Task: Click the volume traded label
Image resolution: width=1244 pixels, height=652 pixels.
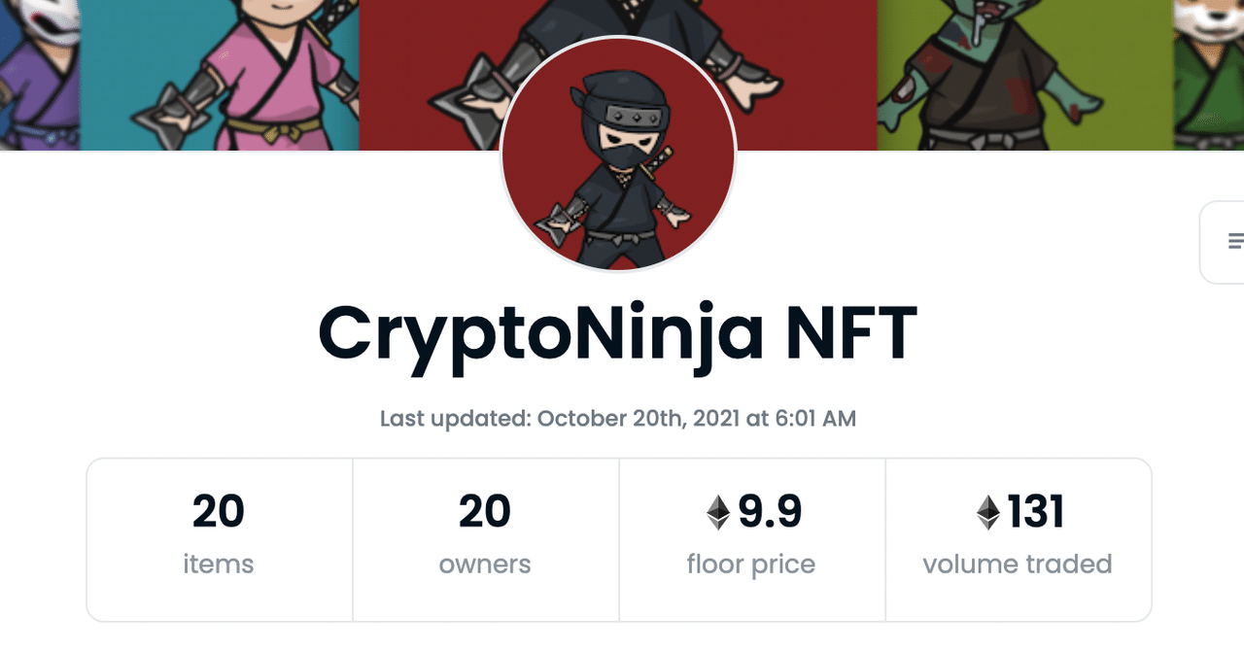Action: (x=1018, y=564)
